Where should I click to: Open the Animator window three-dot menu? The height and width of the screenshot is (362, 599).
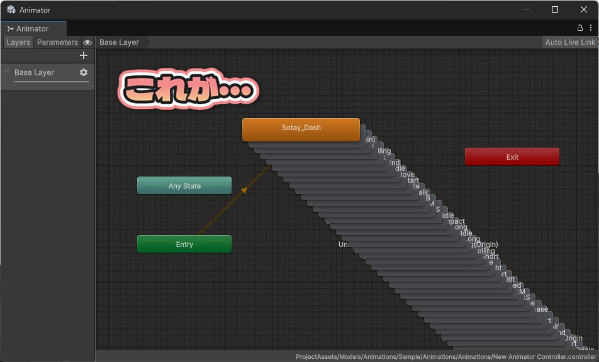click(590, 28)
